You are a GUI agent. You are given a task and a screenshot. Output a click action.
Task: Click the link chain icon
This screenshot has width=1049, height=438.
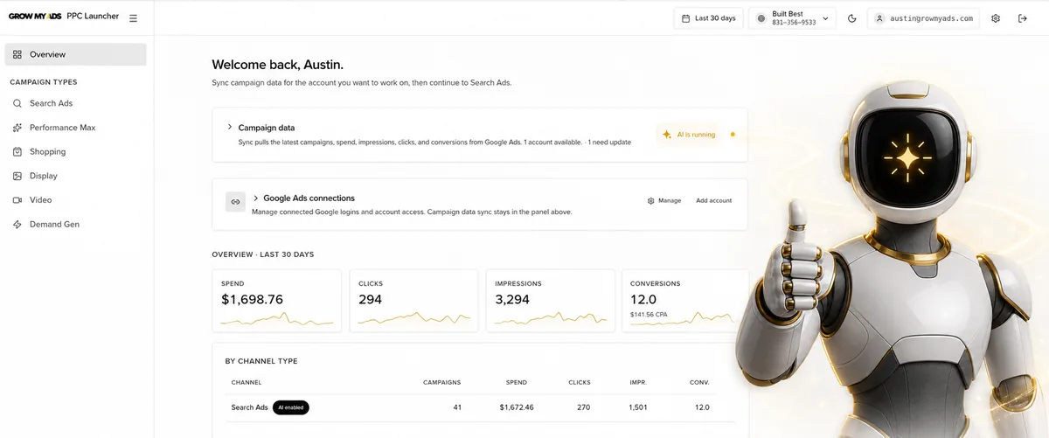coord(235,202)
